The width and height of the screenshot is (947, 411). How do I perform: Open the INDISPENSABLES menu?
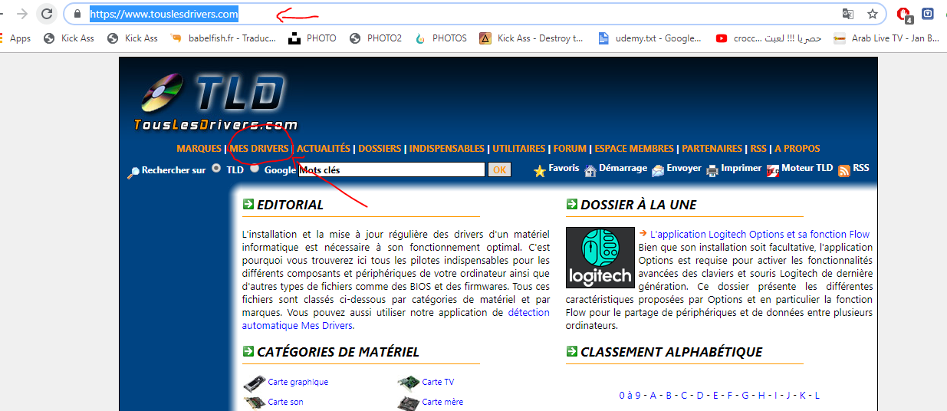[x=447, y=149]
